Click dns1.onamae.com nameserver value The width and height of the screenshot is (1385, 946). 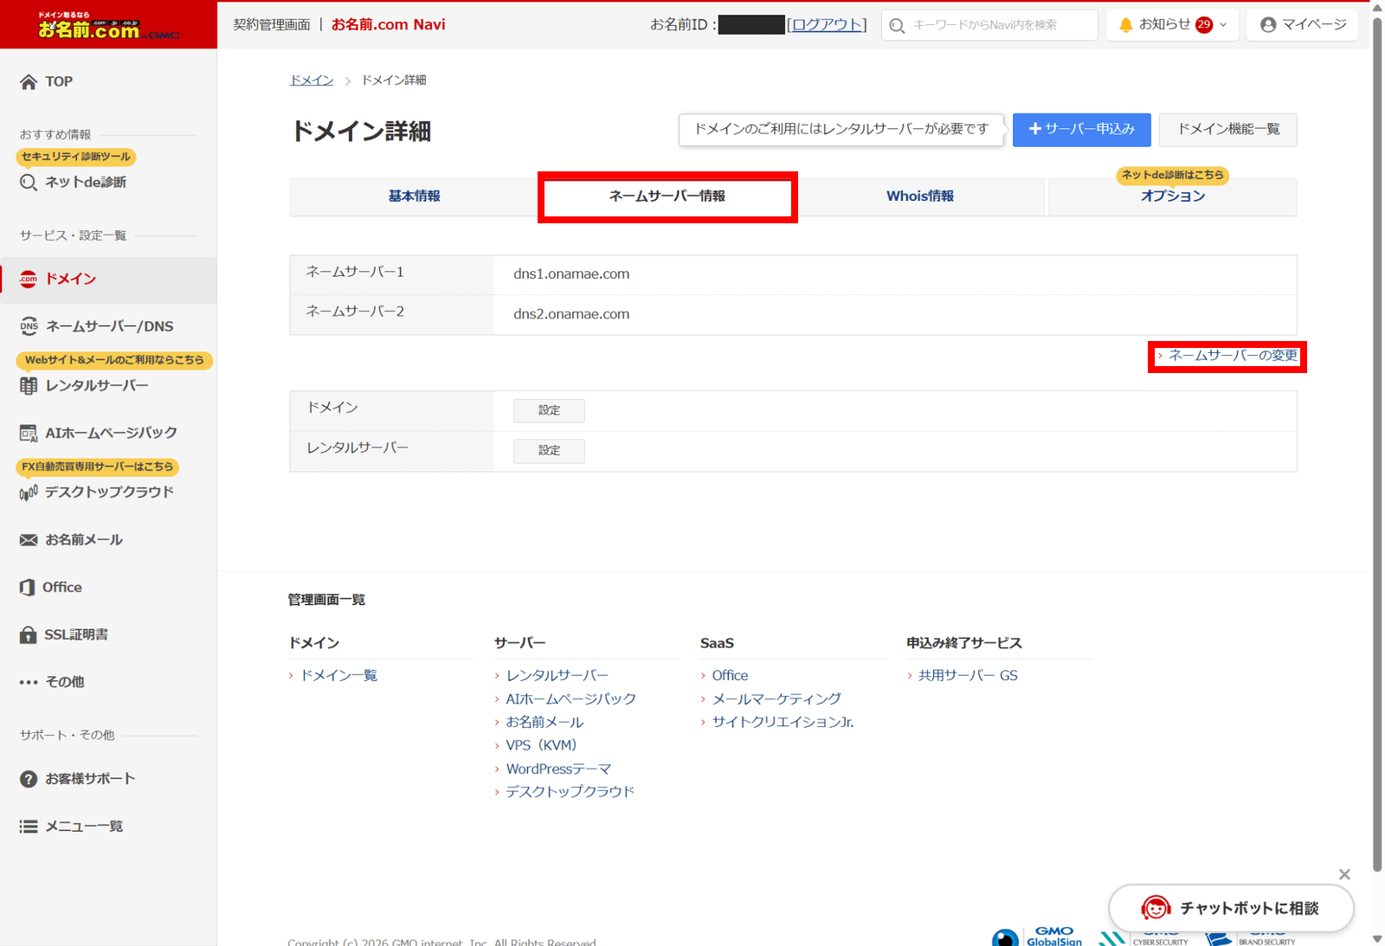[571, 274]
